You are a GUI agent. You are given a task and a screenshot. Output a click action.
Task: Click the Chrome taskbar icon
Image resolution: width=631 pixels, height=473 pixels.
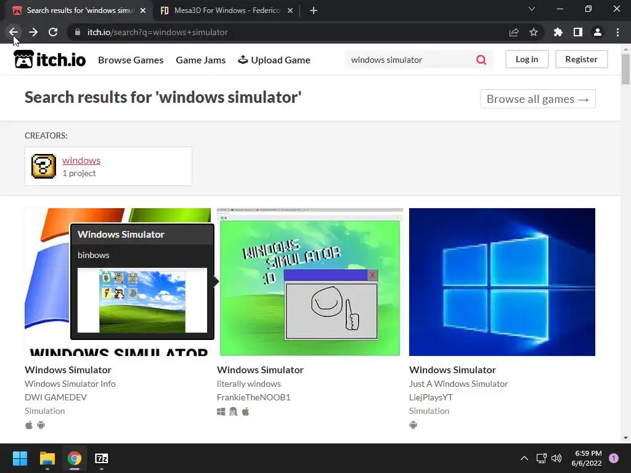point(75,458)
